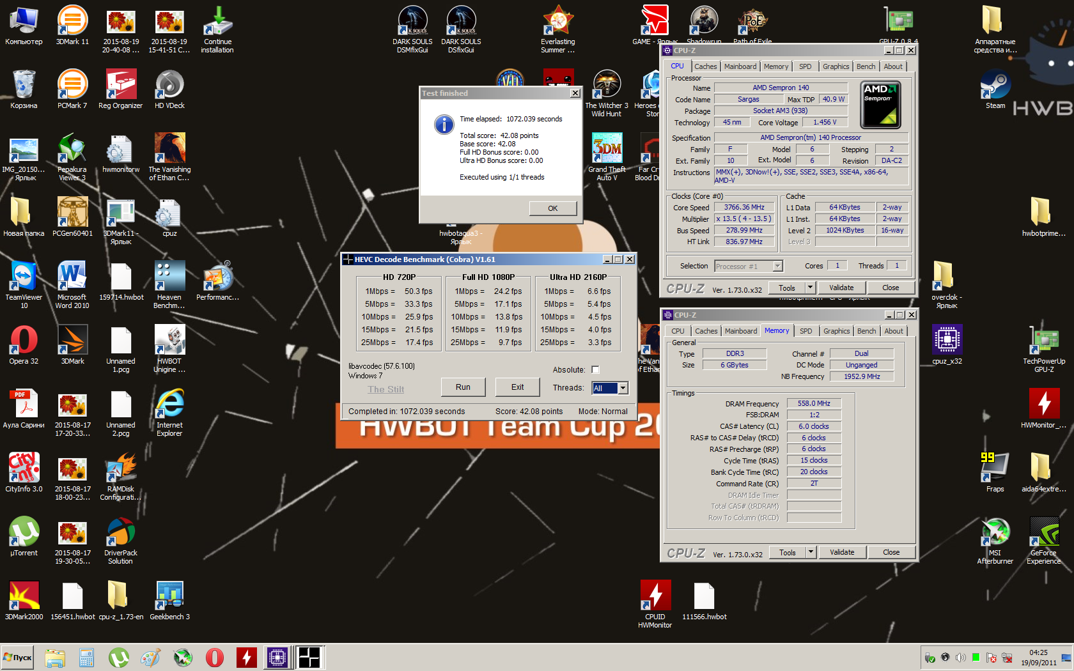
Task: Open the cpuz desktop icon
Action: pyautogui.click(x=169, y=217)
